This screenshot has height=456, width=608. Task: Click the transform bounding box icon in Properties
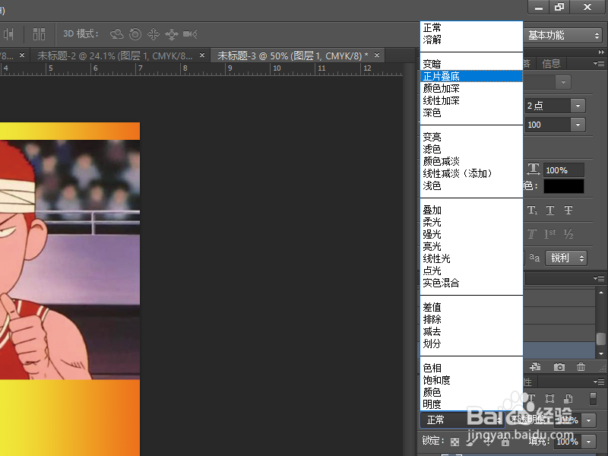(549, 398)
